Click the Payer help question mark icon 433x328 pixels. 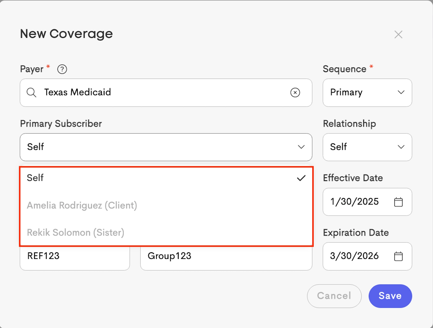[62, 69]
